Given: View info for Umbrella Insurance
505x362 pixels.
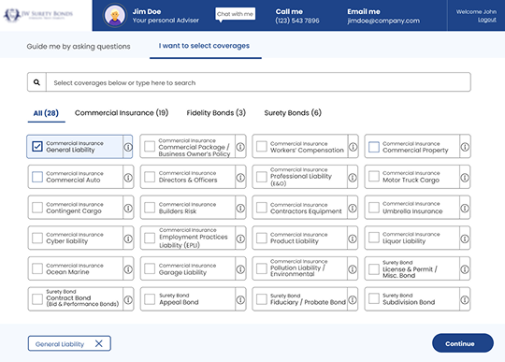Looking at the screenshot, I should pyautogui.click(x=465, y=208).
